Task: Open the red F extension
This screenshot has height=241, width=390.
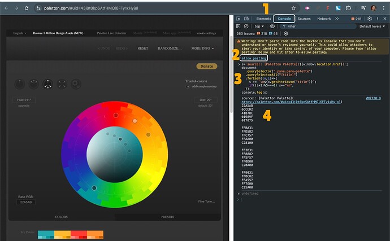Action: (328, 8)
